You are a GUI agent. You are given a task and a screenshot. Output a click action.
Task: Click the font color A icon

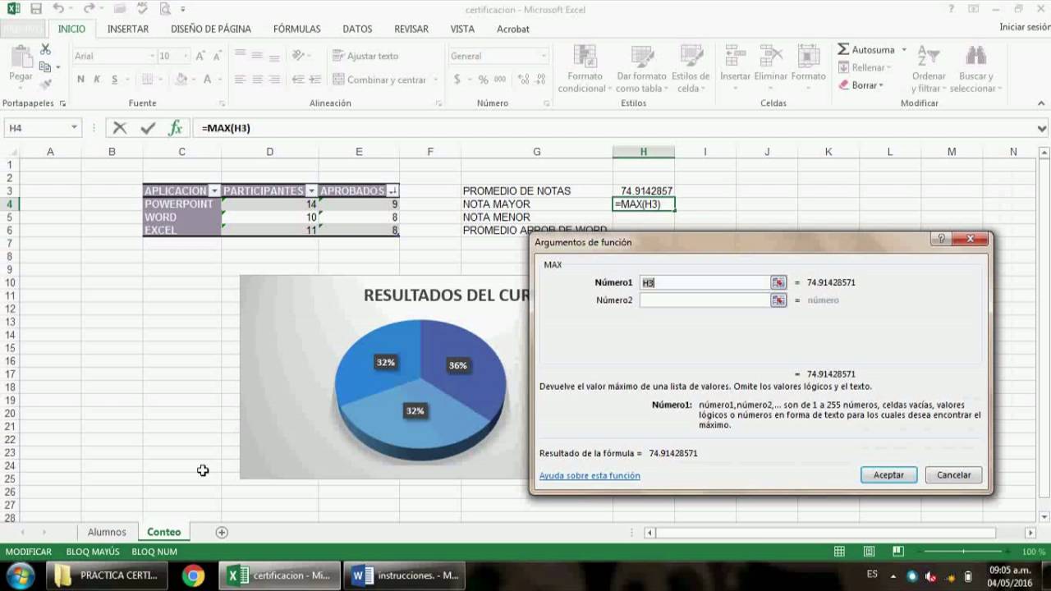pos(208,80)
